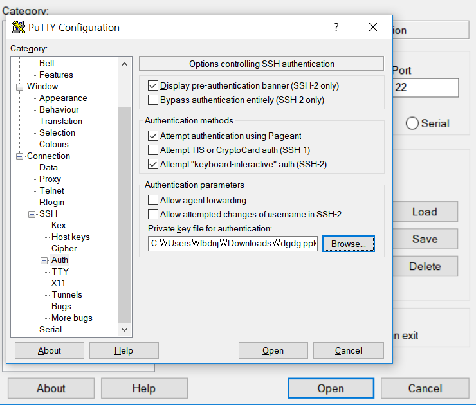
Task: Select Appearance in the category tree
Action: 63,98
